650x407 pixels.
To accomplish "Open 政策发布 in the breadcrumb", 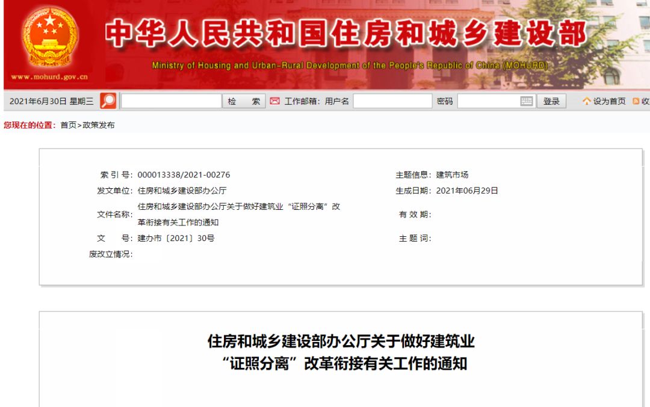I will point(99,125).
